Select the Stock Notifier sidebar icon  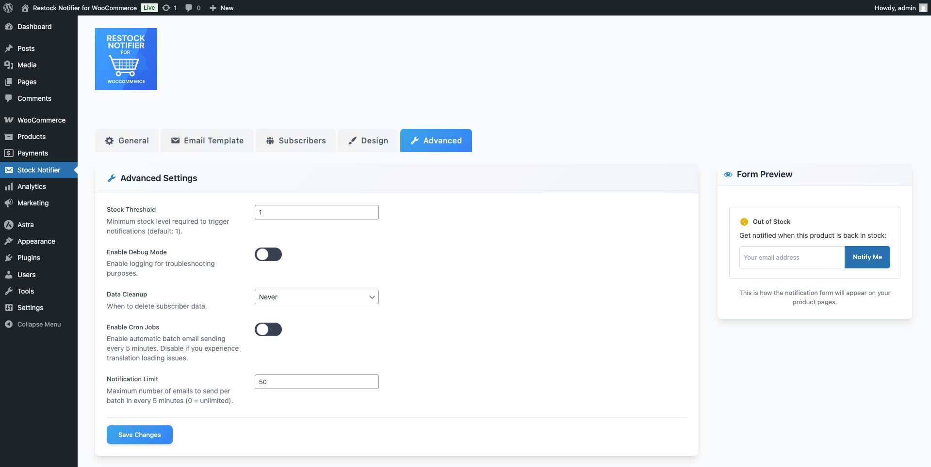pyautogui.click(x=9, y=170)
